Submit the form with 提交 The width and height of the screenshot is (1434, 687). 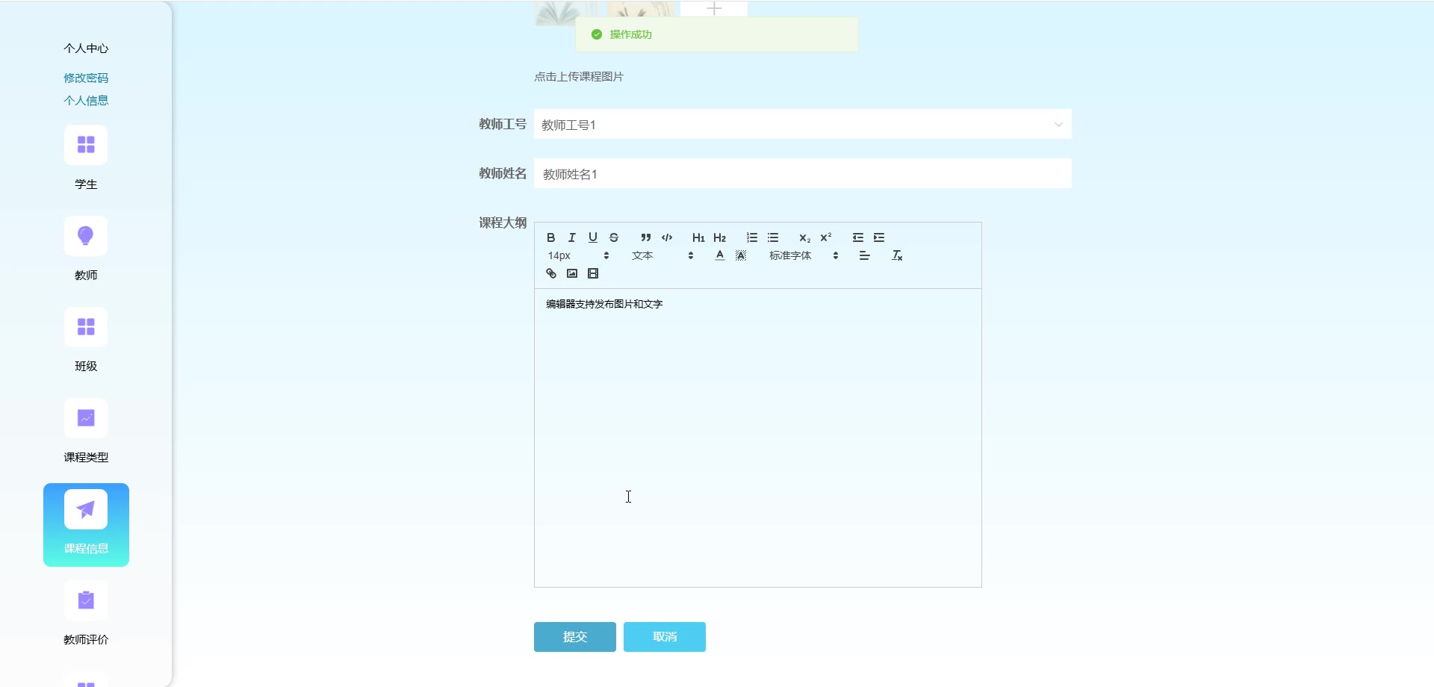575,637
